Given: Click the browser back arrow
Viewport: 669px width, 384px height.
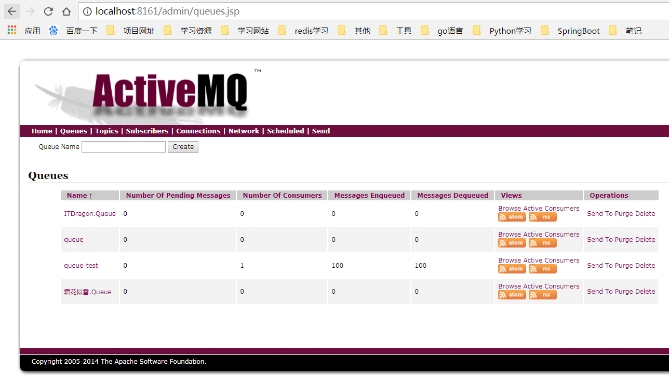Looking at the screenshot, I should 12,11.
